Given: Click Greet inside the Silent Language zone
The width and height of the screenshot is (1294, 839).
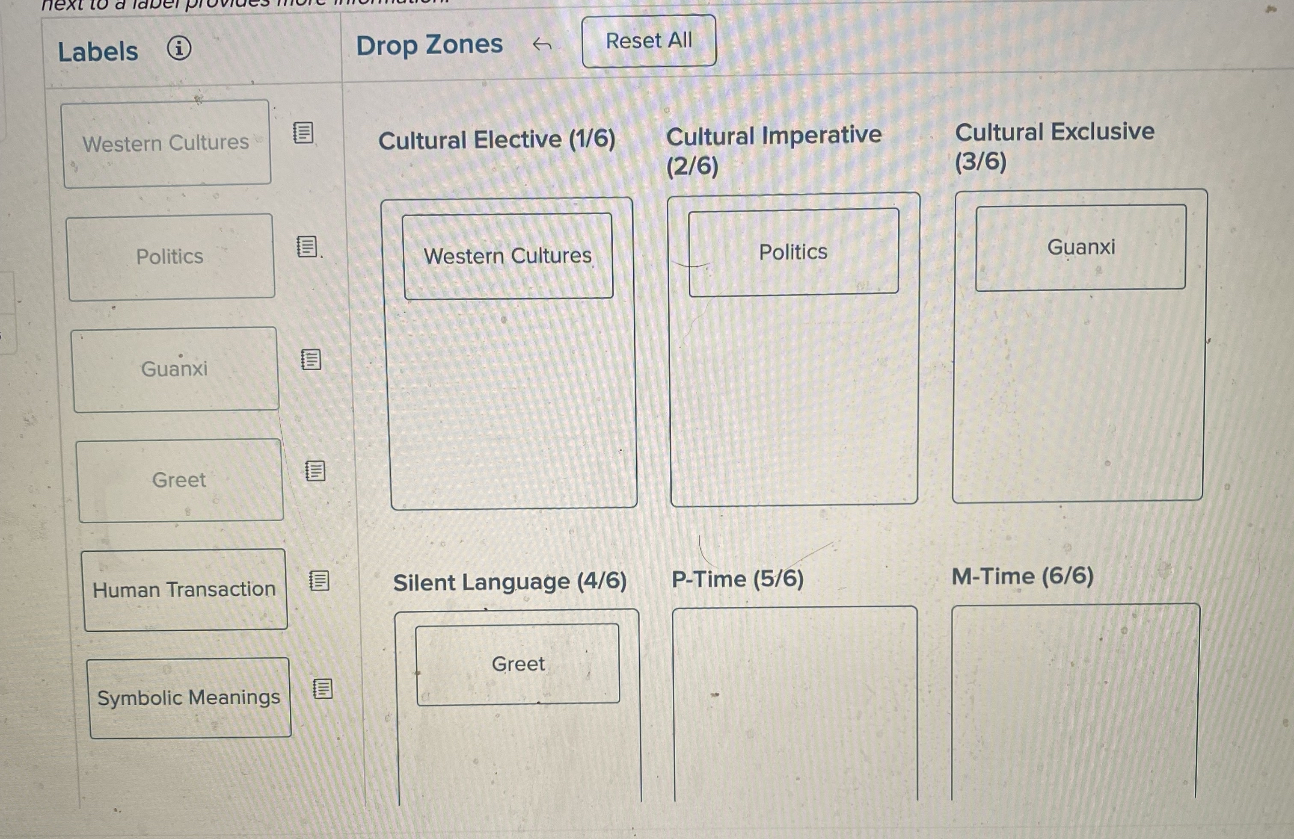Looking at the screenshot, I should 518,664.
